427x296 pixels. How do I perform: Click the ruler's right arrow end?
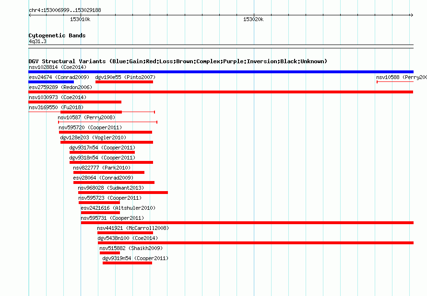pyautogui.click(x=412, y=15)
